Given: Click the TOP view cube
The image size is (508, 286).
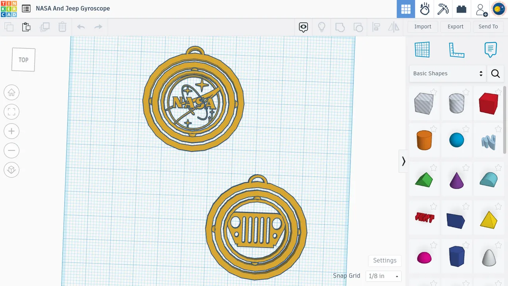Looking at the screenshot, I should coord(23,60).
